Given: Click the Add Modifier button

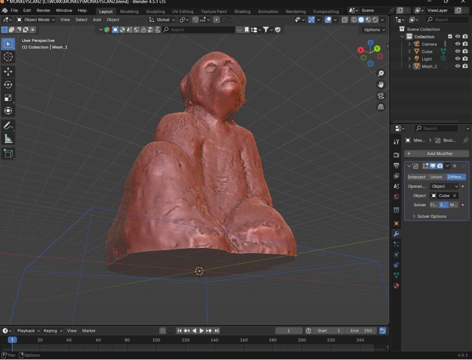Looking at the screenshot, I should 436,153.
